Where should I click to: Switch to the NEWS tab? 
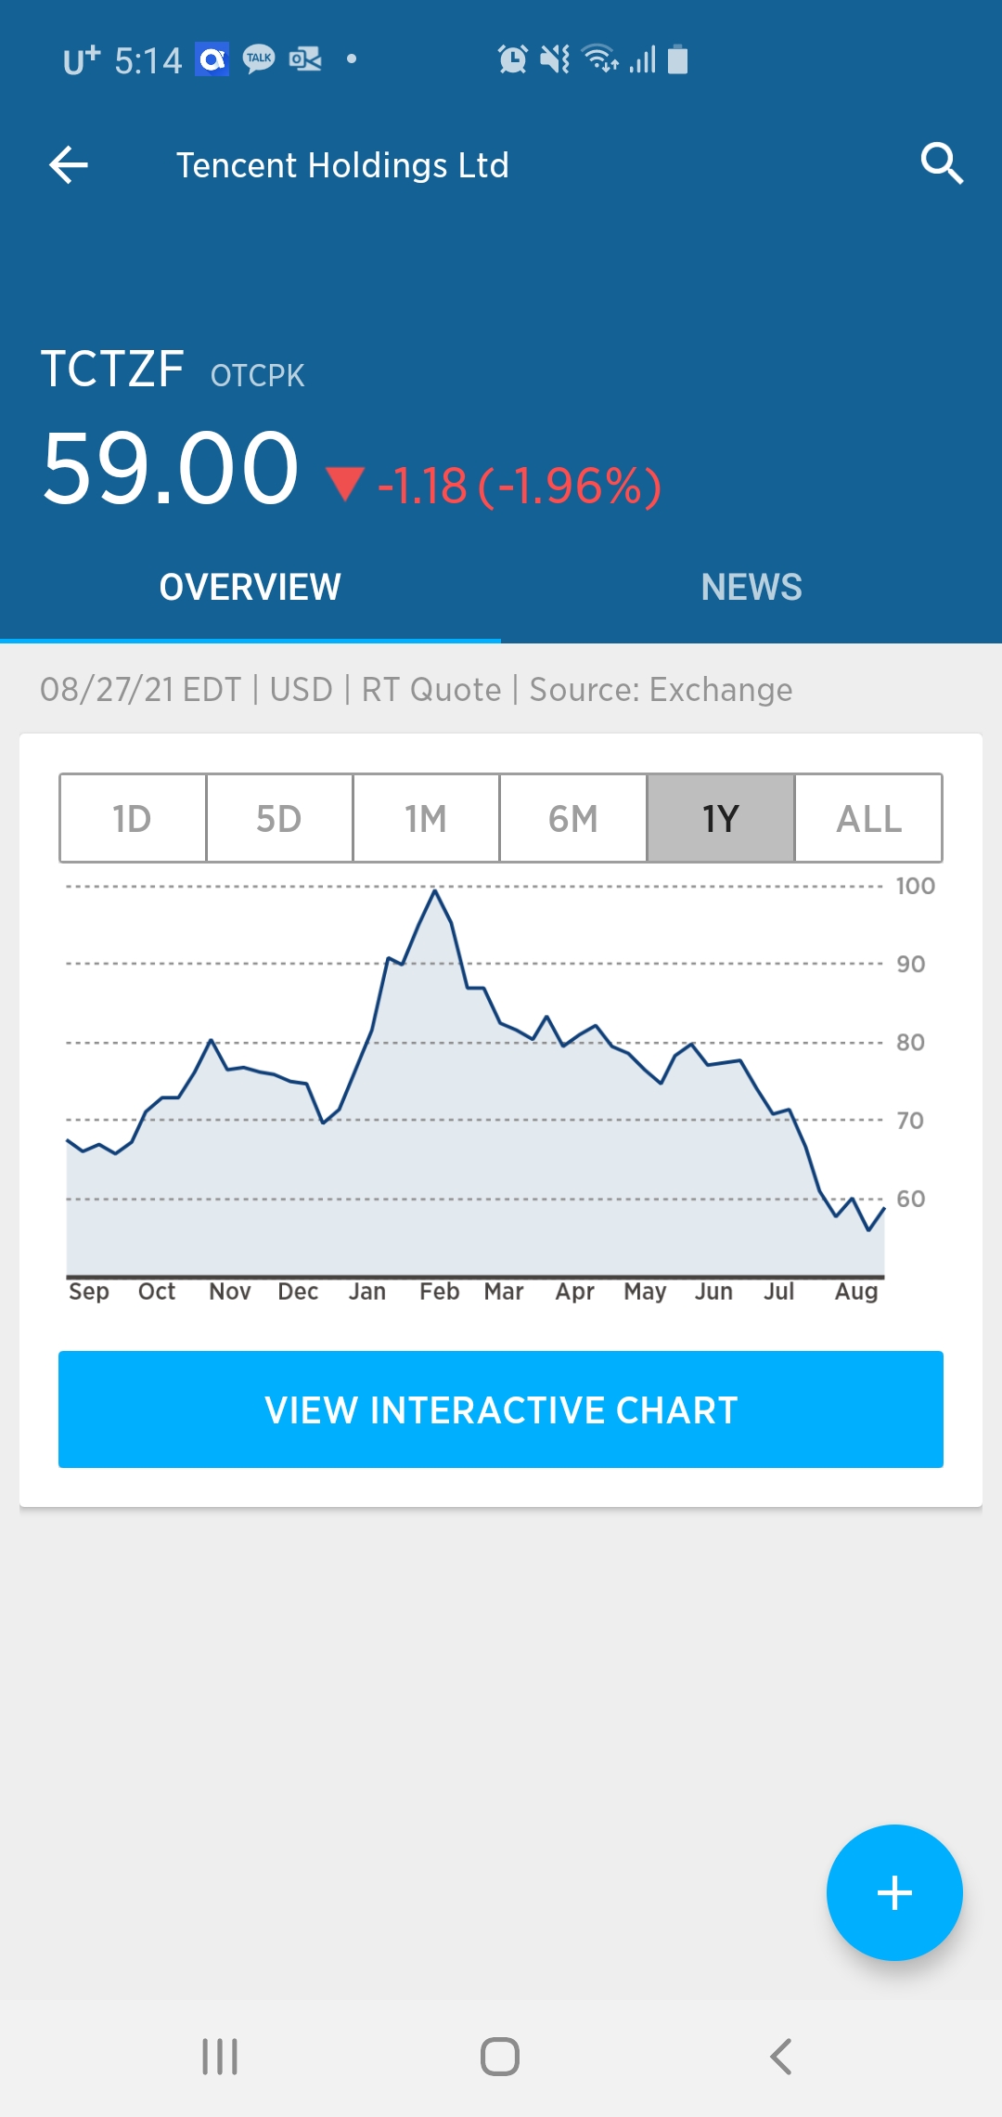click(751, 587)
